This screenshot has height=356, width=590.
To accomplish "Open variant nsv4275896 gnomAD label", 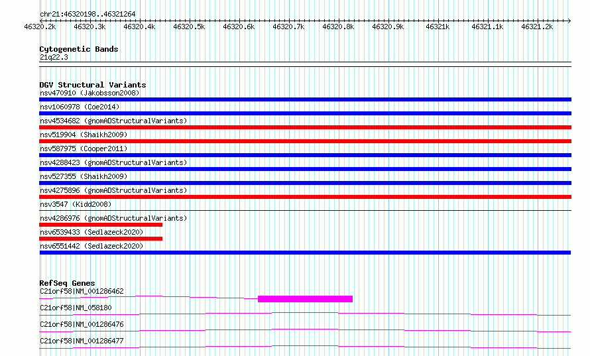I will [x=113, y=190].
